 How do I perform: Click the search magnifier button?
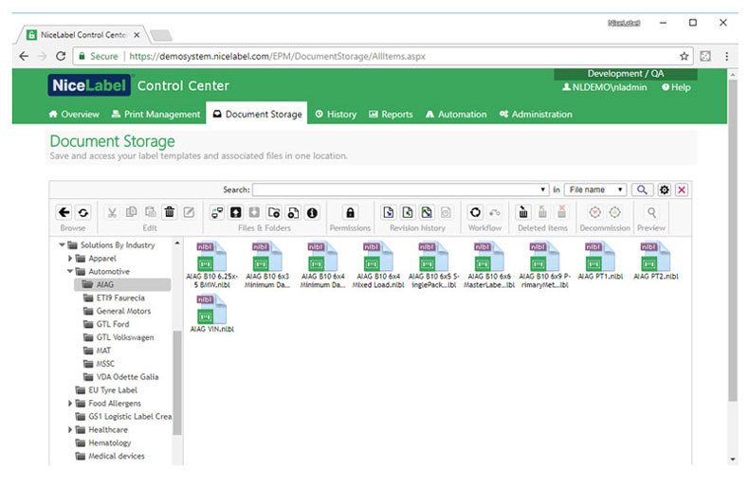[642, 190]
